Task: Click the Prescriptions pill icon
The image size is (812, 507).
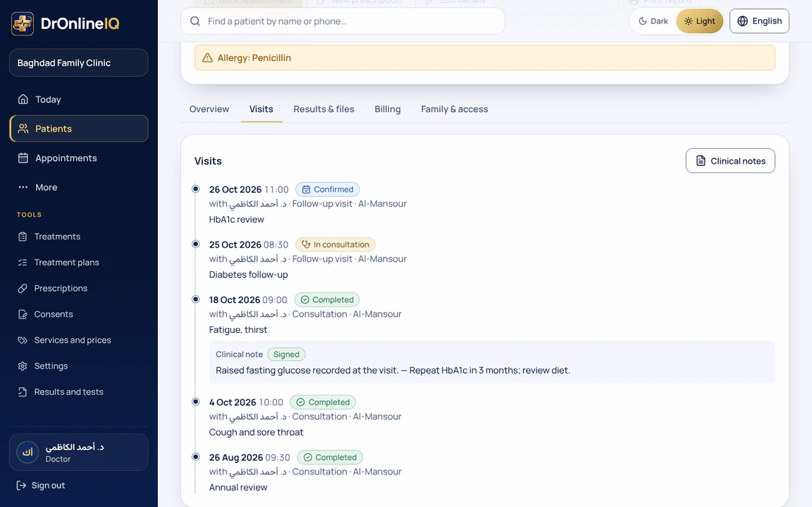Action: coord(22,288)
